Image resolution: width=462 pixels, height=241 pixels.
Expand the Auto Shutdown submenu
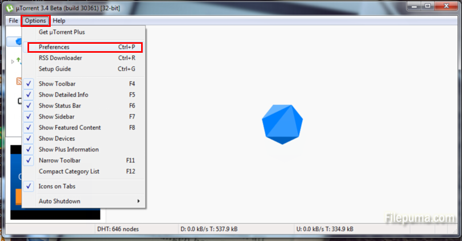pyautogui.click(x=60, y=201)
